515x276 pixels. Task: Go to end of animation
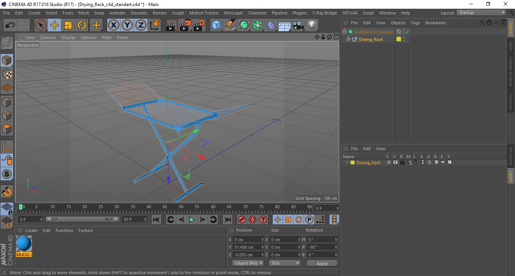pos(227,220)
